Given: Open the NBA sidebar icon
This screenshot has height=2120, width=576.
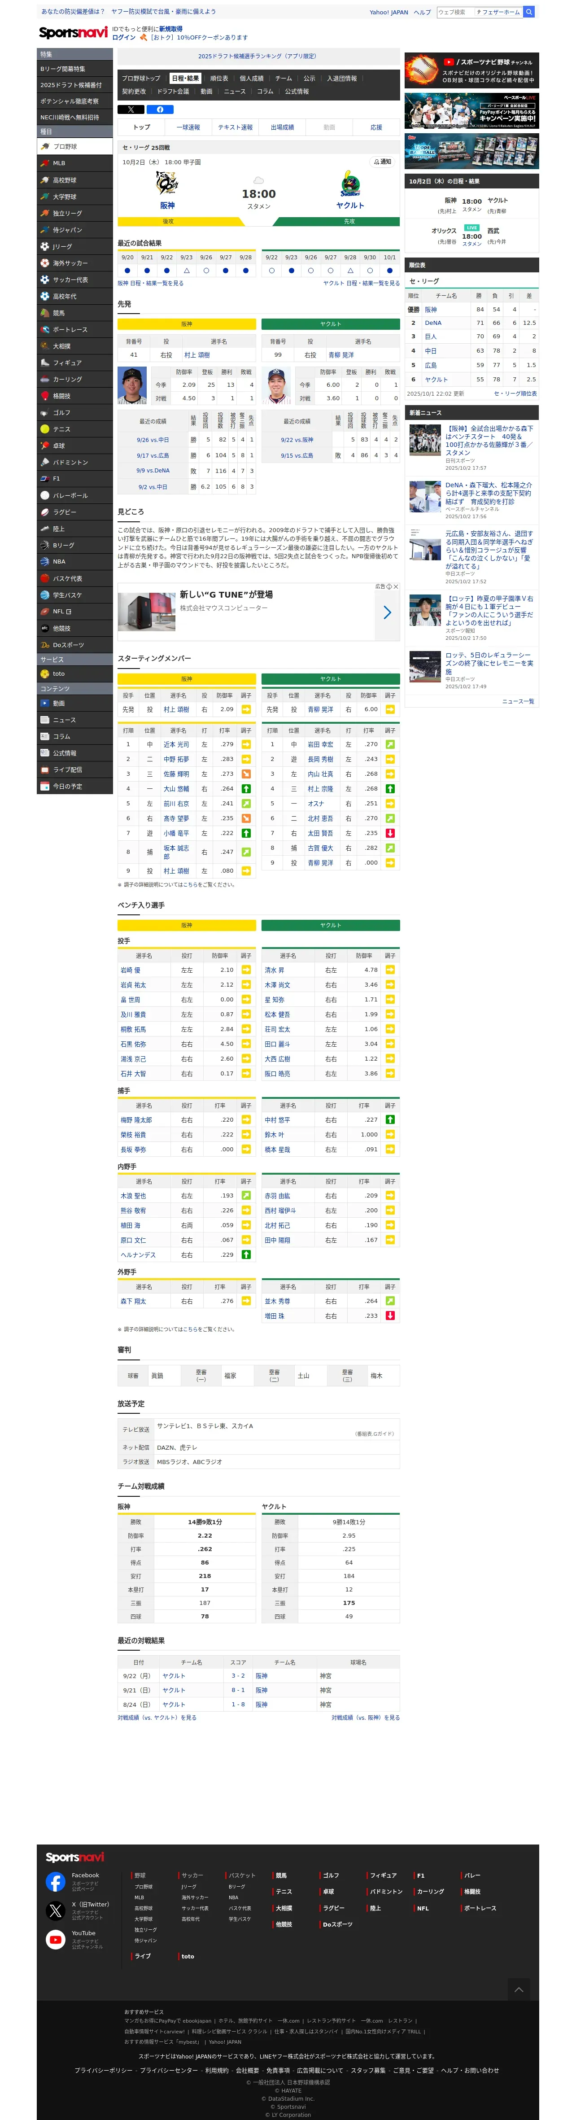Looking at the screenshot, I should (44, 561).
